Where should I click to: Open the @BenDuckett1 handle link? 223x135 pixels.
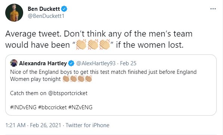[x=46, y=16]
